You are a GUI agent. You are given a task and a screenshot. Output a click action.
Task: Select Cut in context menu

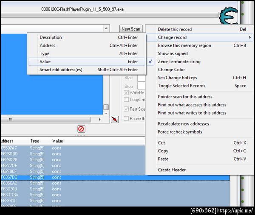coord(200,142)
